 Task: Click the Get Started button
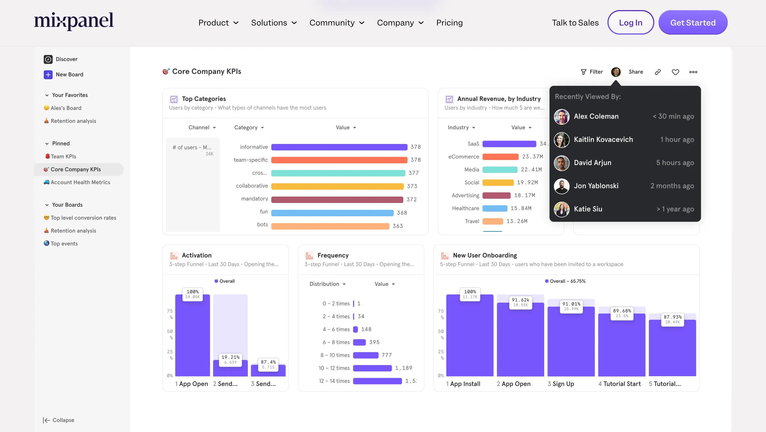[x=693, y=22]
